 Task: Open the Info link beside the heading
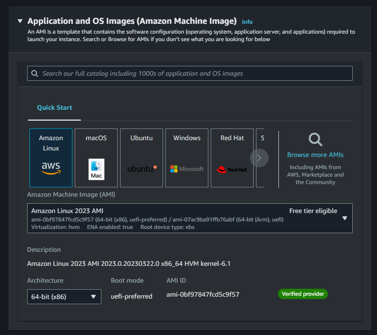(x=247, y=22)
